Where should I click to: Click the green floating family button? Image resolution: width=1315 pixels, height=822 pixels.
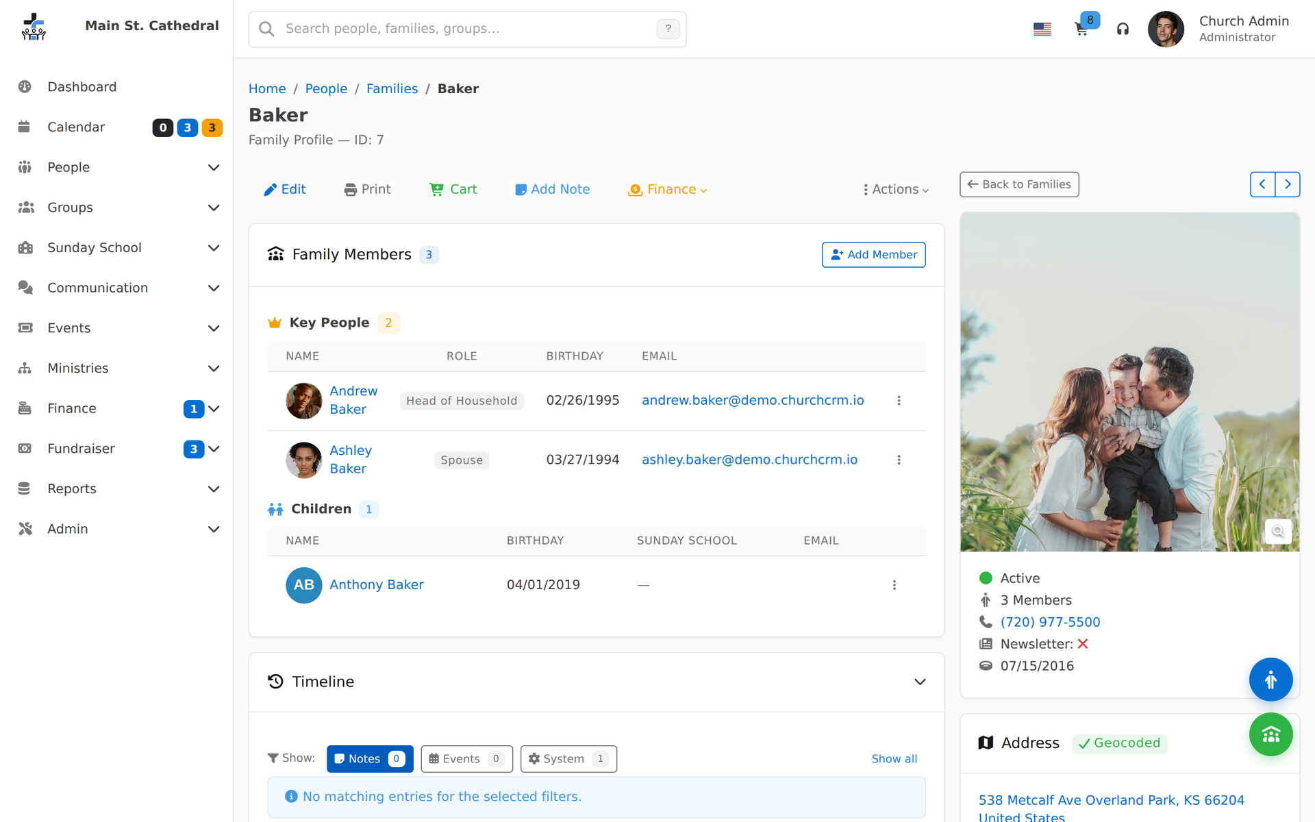tap(1270, 734)
